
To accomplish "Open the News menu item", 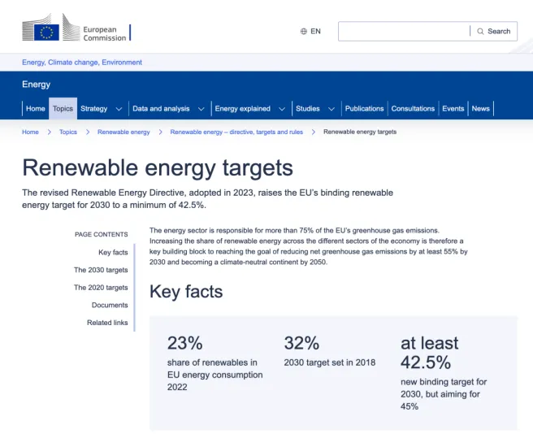I will [481, 109].
